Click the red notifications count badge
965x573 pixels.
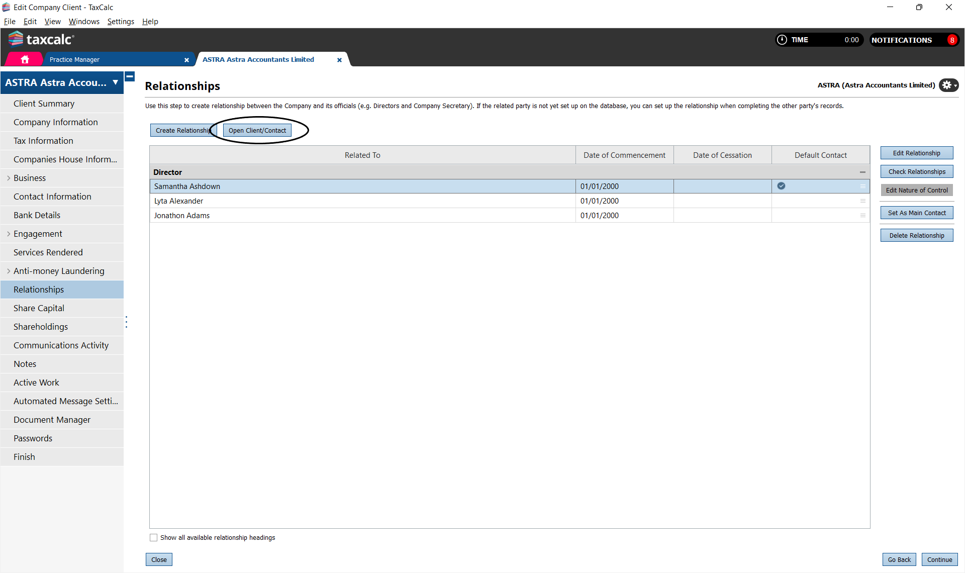[x=952, y=40]
